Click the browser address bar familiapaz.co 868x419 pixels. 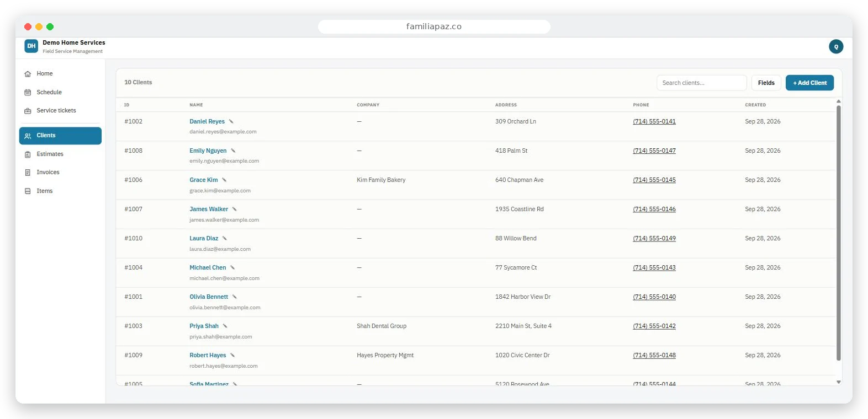[434, 26]
